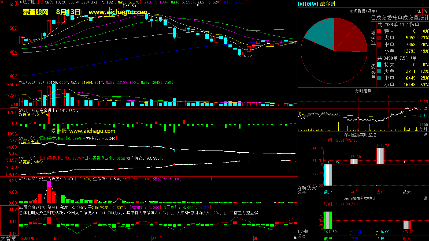This screenshot has width=429, height=241.
Task: Open 设 settings for 深市超赢分类统计 panel
Action: coord(426,198)
